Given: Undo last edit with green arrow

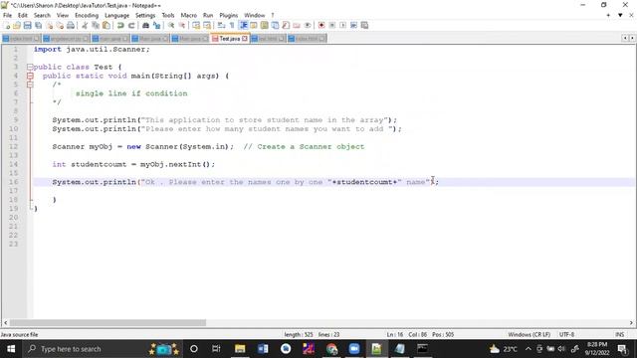Looking at the screenshot, I should tap(120, 25).
